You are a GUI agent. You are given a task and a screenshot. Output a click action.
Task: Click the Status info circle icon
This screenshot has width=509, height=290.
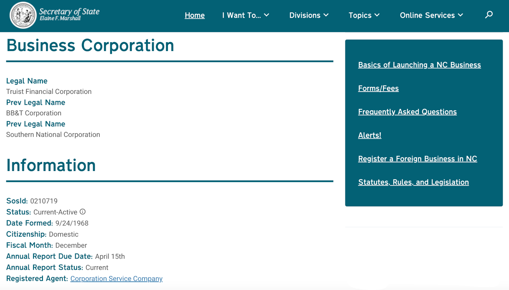83,212
